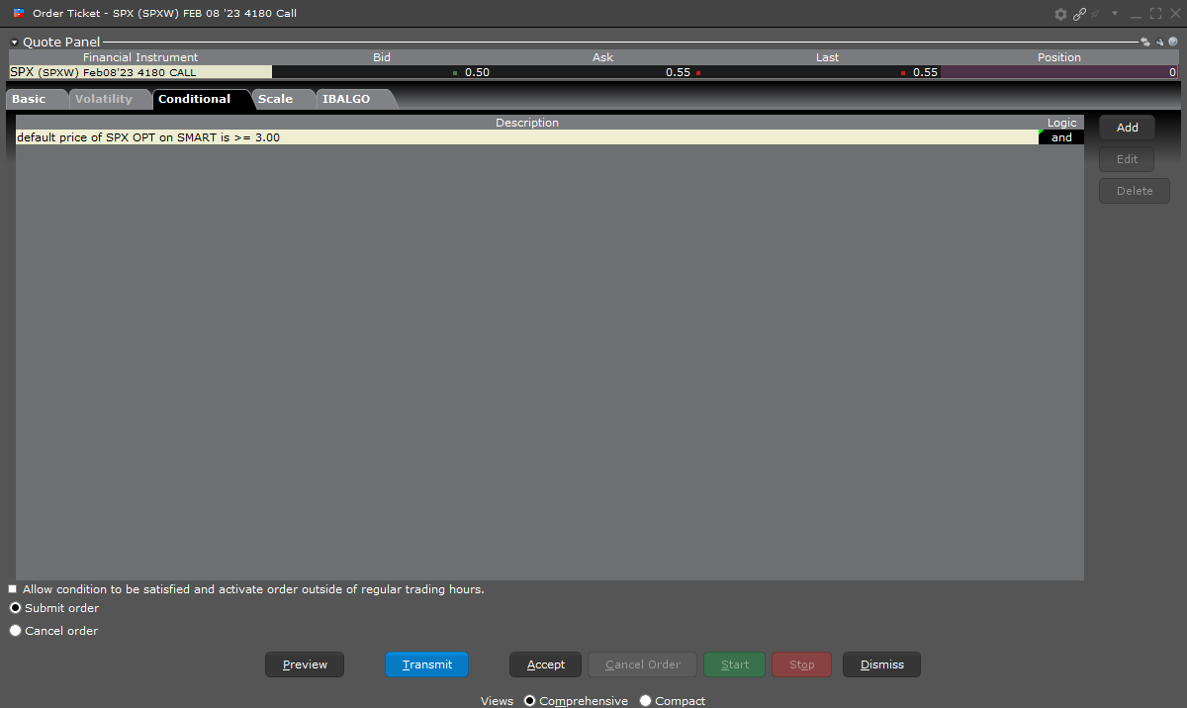The width and height of the screenshot is (1187, 708).
Task: Click the Description column header
Action: (x=527, y=123)
